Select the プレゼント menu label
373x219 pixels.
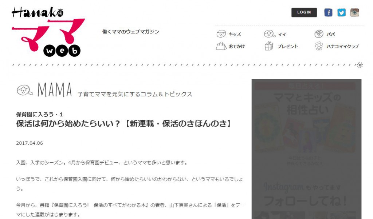(288, 46)
